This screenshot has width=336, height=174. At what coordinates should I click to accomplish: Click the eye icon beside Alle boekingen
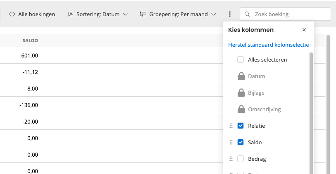pos(12,14)
